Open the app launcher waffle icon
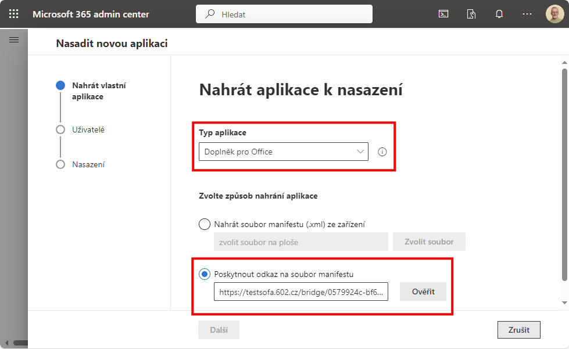The image size is (569, 349). [x=14, y=14]
